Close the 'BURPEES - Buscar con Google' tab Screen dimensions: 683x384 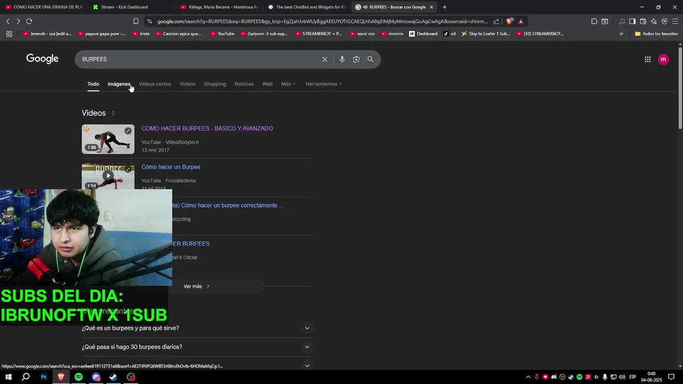pyautogui.click(x=431, y=7)
